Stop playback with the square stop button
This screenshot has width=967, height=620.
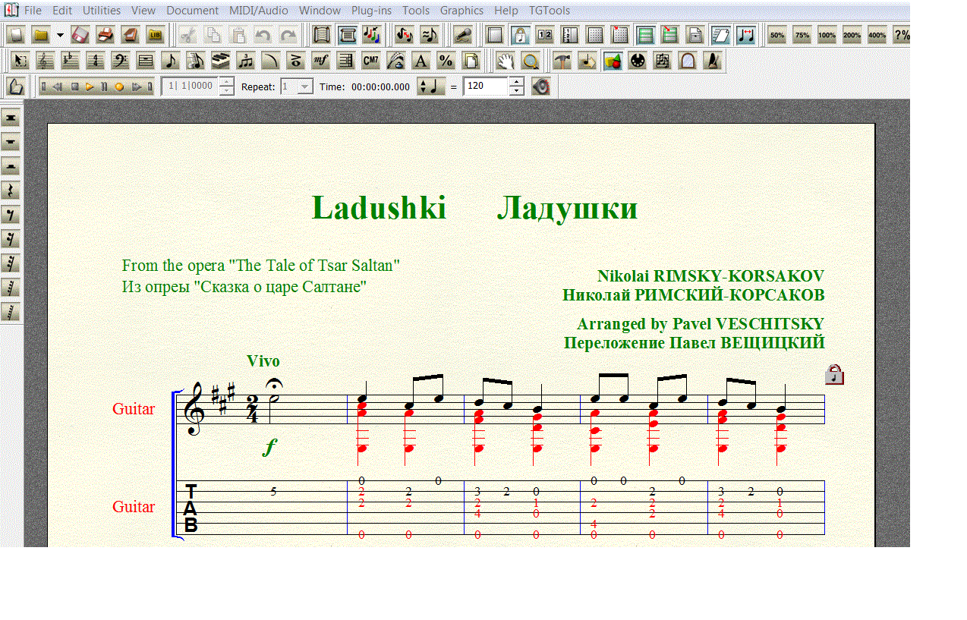pos(74,87)
